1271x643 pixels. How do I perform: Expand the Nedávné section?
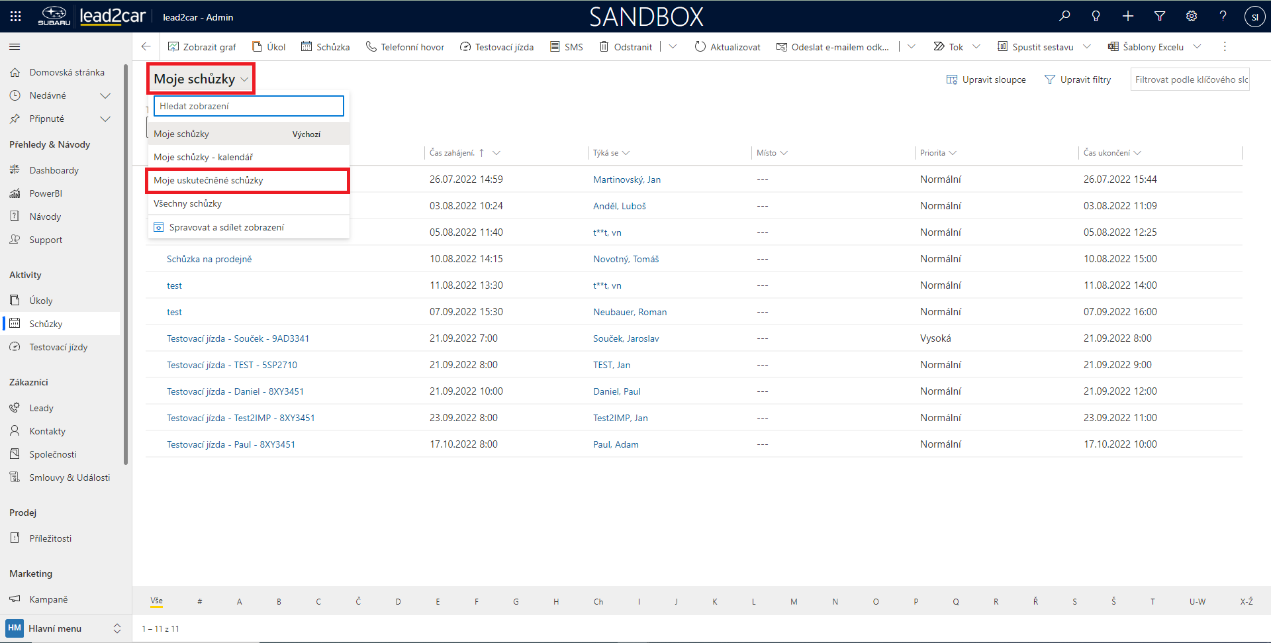coord(105,96)
